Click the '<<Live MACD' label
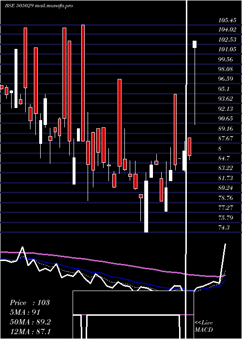242x339 pixels. point(204,326)
